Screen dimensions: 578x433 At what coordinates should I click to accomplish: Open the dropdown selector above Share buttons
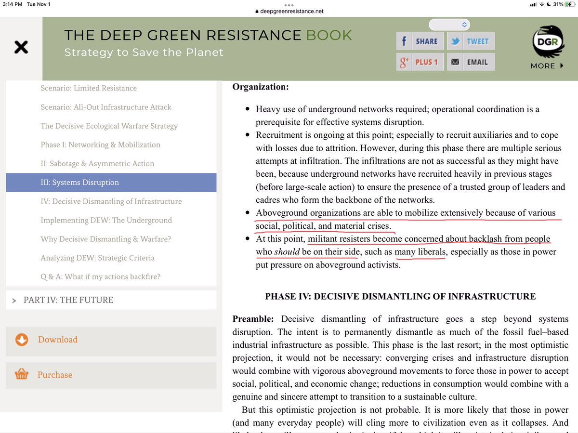coord(449,24)
